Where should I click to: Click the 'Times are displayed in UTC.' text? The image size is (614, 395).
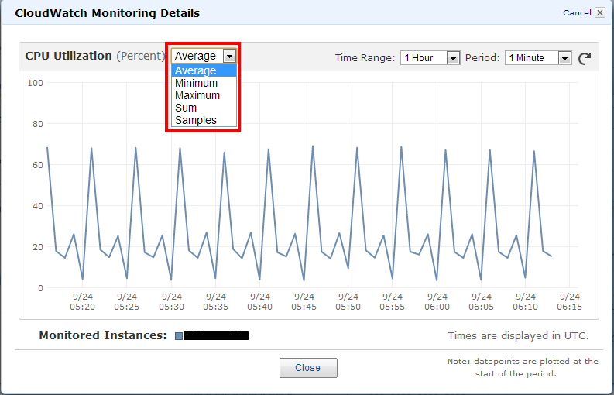pos(518,336)
